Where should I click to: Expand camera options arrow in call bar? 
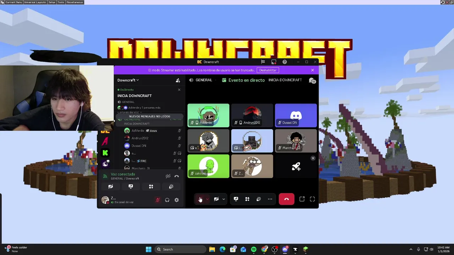(223, 199)
